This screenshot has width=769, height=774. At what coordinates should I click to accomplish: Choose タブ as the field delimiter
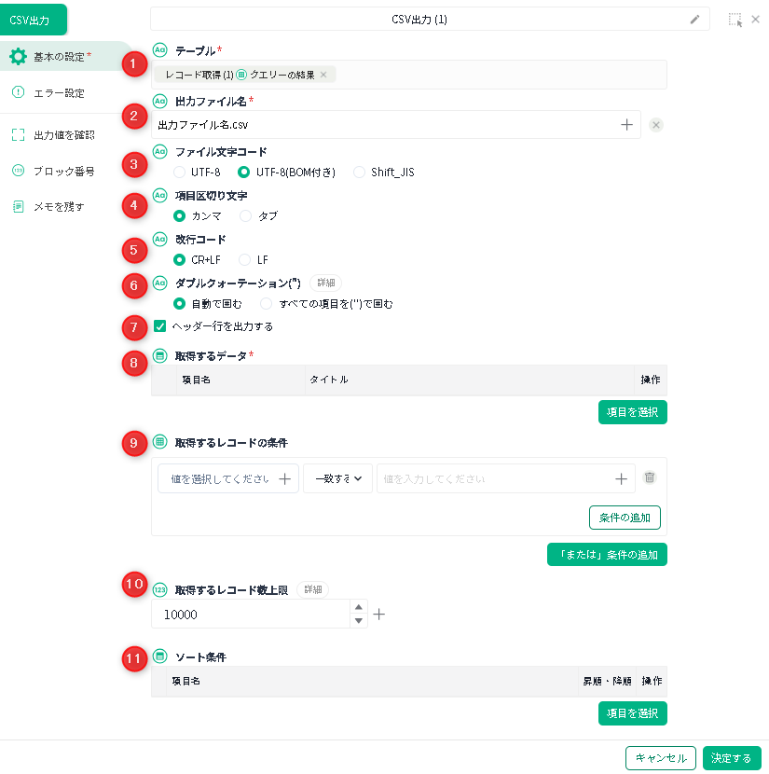(x=246, y=215)
